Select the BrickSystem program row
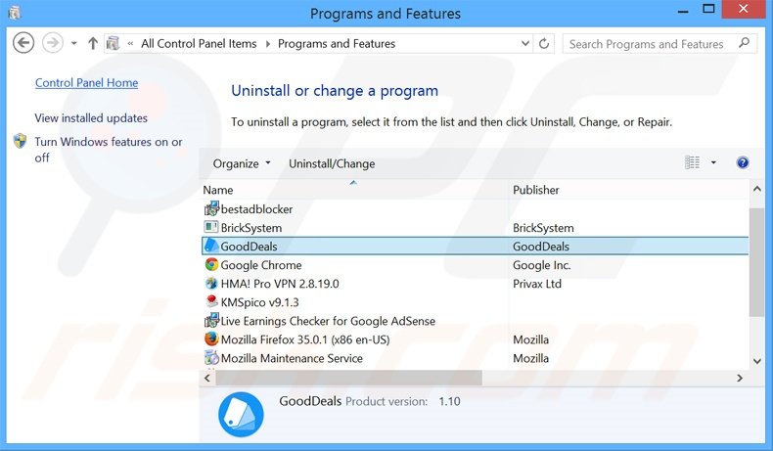The width and height of the screenshot is (773, 451). coord(476,228)
